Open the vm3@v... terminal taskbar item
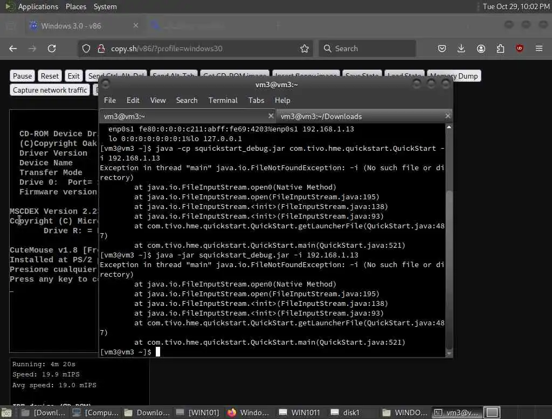Screen dimensions: 552x419 [456, 413]
